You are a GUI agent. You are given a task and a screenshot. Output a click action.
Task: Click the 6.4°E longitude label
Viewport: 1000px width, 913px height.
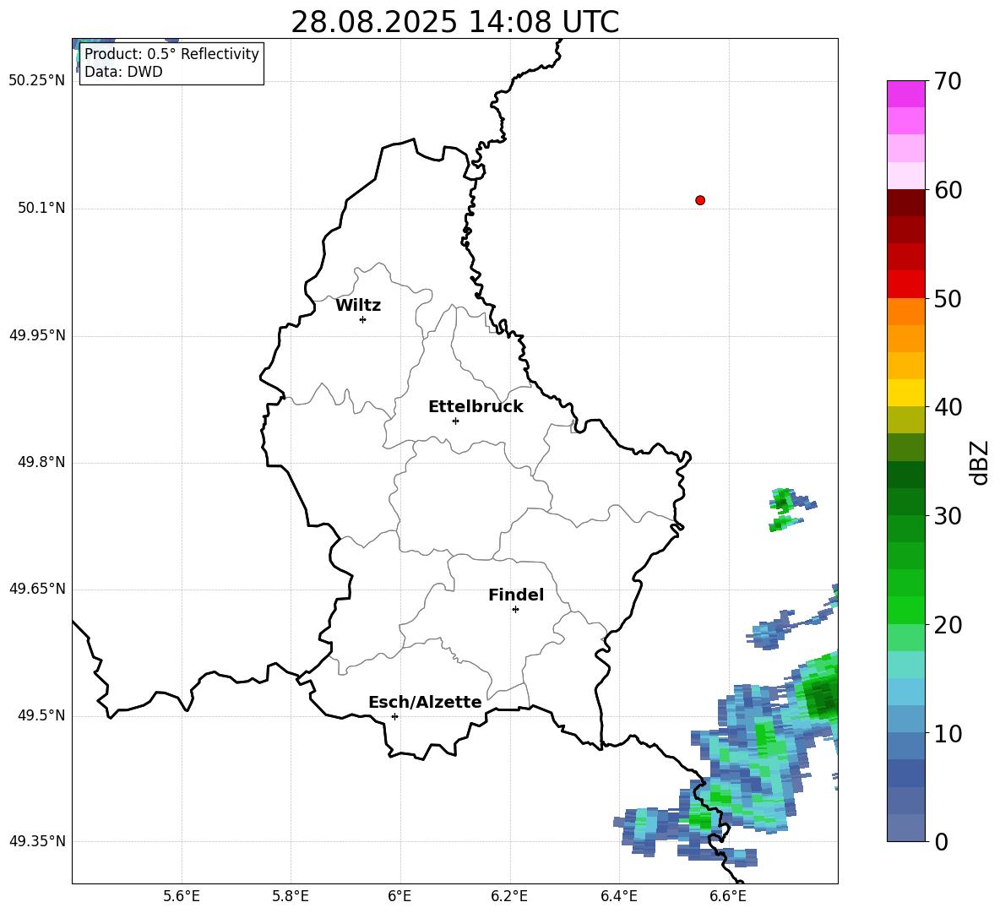point(618,896)
